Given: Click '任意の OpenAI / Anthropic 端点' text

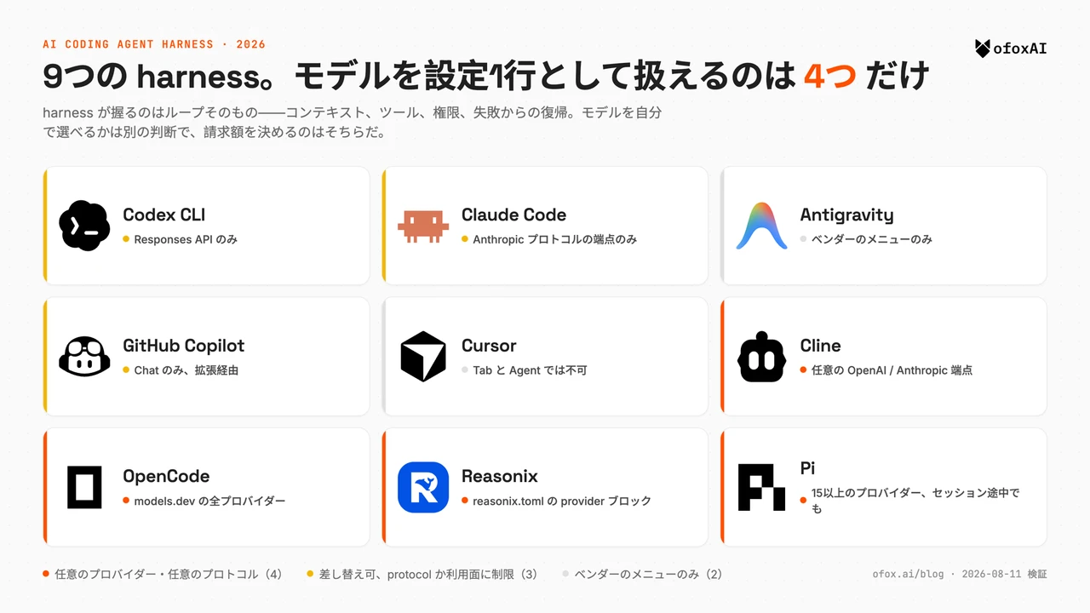Looking at the screenshot, I should pyautogui.click(x=892, y=370).
